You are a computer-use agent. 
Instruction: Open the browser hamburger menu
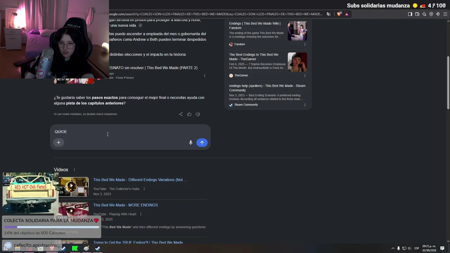coord(445,14)
